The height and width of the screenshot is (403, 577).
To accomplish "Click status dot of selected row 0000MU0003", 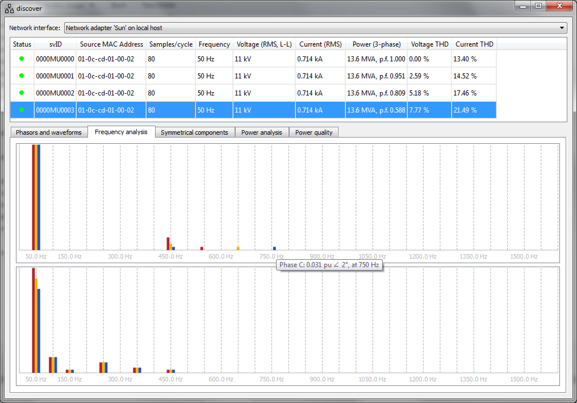I will coord(22,110).
